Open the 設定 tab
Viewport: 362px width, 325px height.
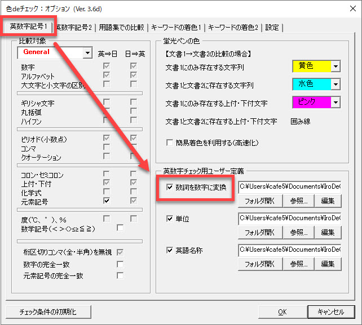[x=271, y=28]
